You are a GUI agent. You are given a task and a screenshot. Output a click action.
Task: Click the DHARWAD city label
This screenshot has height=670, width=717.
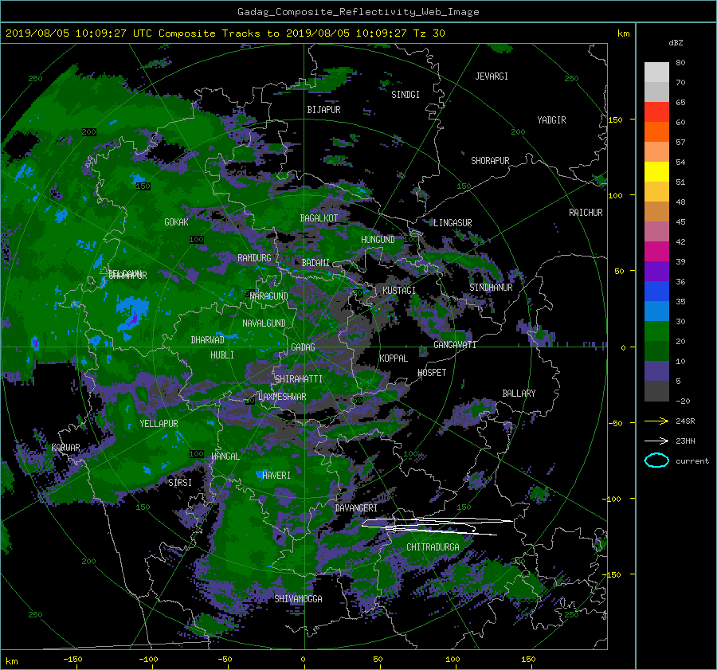click(x=208, y=340)
